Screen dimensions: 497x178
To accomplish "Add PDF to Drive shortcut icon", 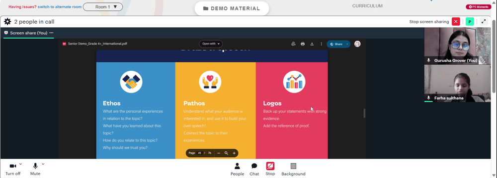I will tap(294, 44).
